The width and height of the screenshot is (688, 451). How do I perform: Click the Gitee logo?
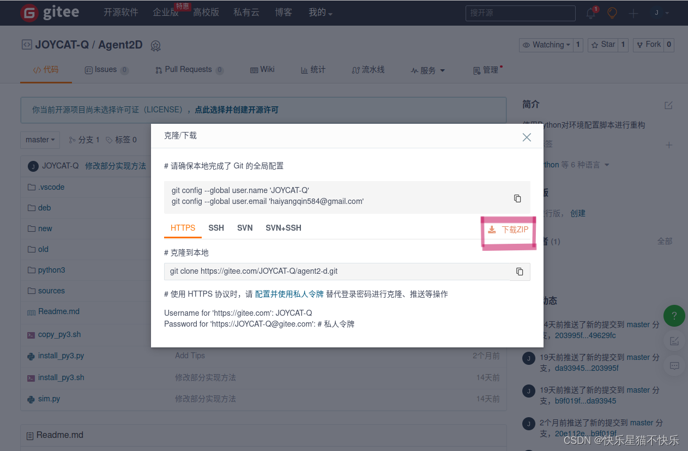51,13
